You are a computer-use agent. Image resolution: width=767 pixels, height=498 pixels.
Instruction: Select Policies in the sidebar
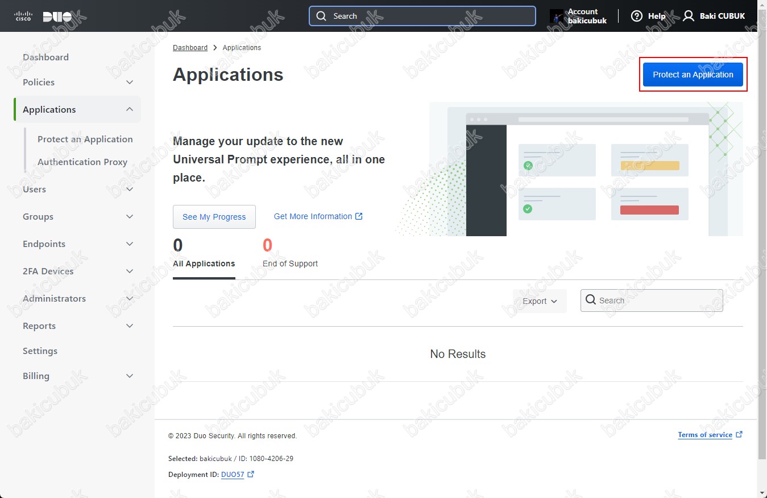tap(39, 82)
